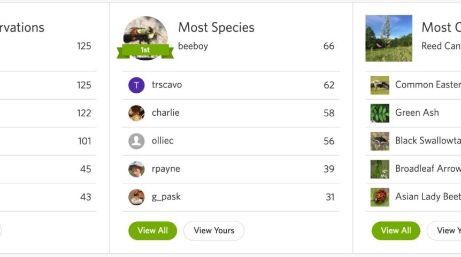Image resolution: width=461 pixels, height=257 pixels.
Task: Click the green 1st place ribbon
Action: point(145,51)
